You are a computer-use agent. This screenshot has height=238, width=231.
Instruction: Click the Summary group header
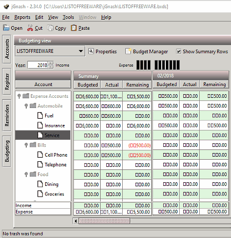click(x=112, y=76)
